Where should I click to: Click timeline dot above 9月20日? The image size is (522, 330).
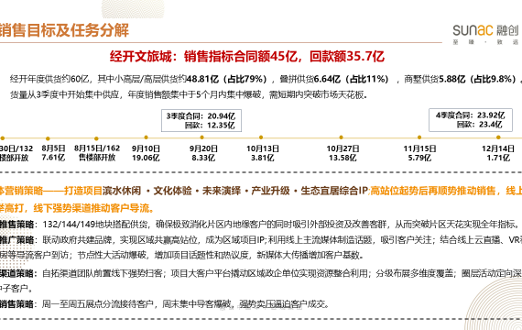[201, 137]
